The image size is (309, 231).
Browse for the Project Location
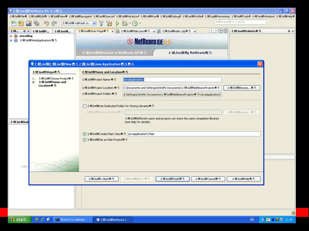(x=242, y=88)
